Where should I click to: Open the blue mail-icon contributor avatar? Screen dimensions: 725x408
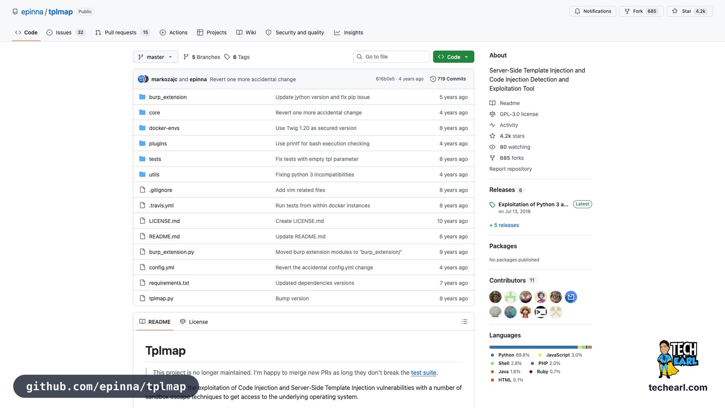[571, 297]
